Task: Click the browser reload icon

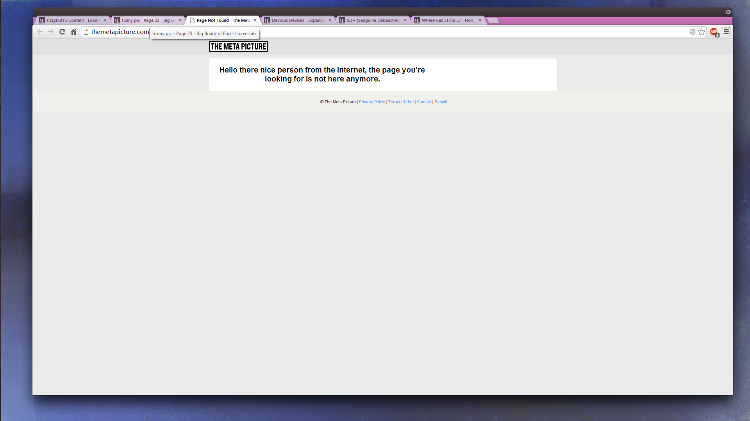Action: (62, 32)
